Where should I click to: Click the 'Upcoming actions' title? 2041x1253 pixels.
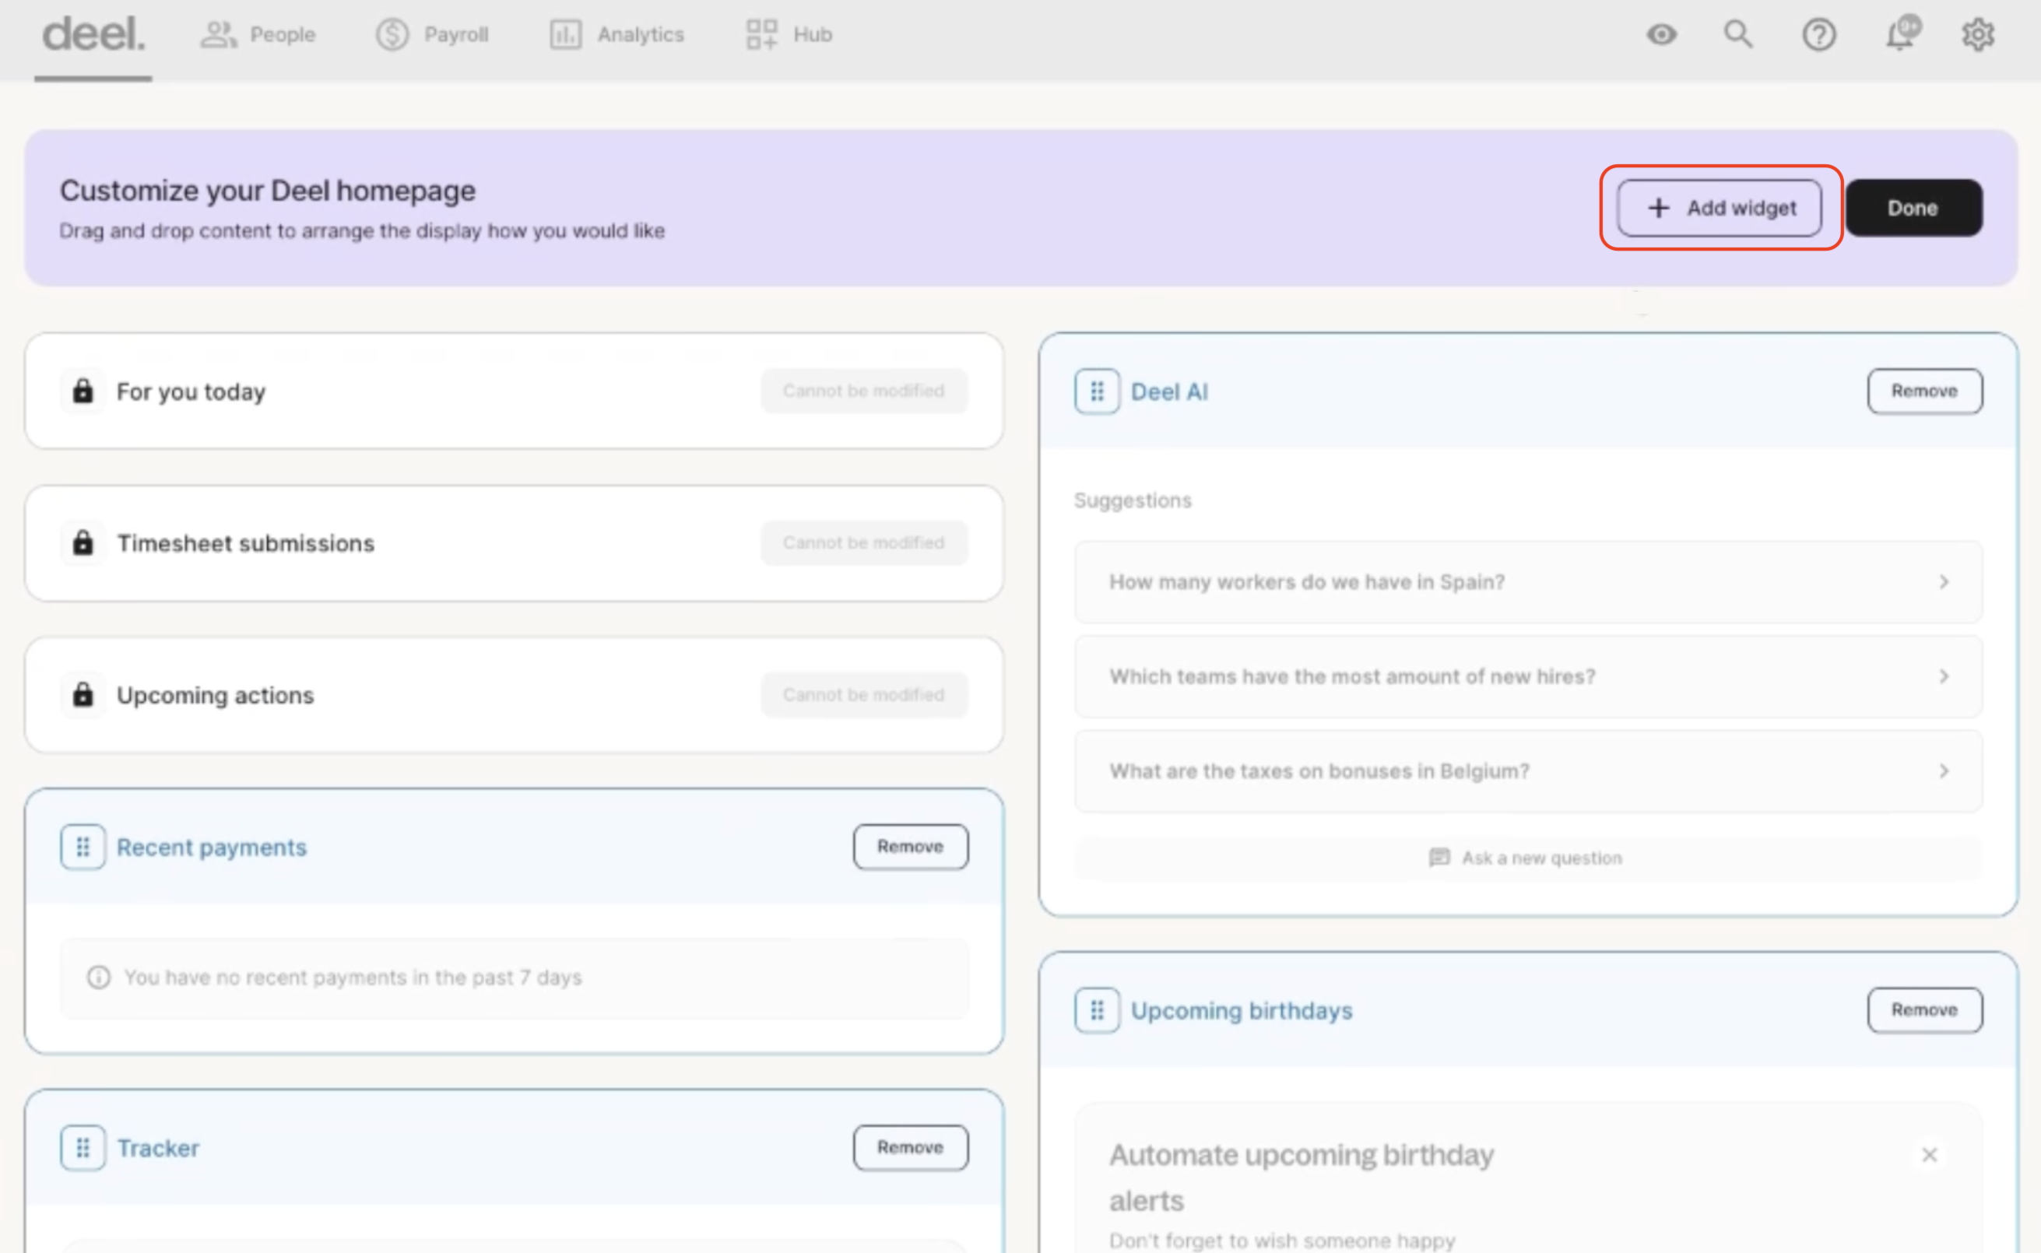coord(216,695)
